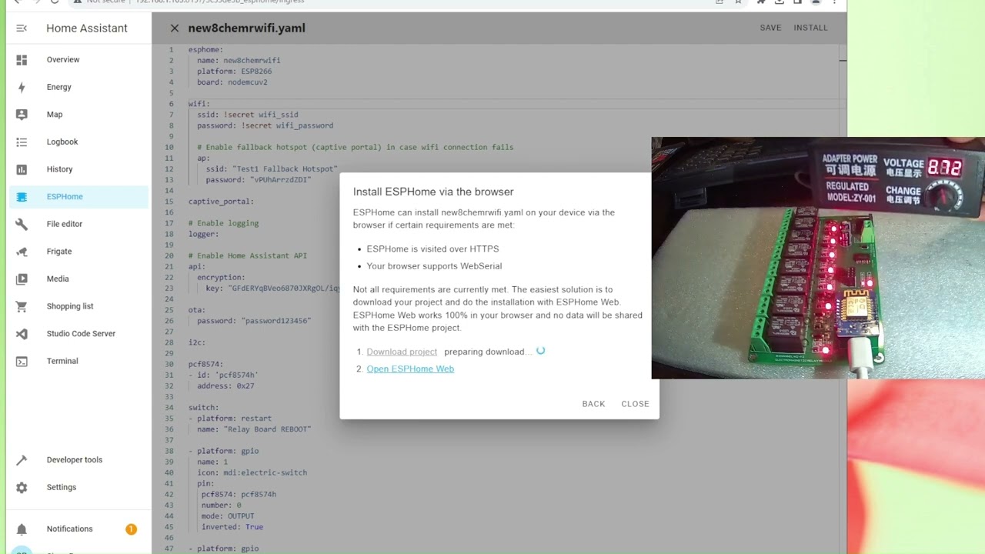Viewport: 985px width, 554px height.
Task: Click CLOSE in the install dialog
Action: pyautogui.click(x=635, y=404)
